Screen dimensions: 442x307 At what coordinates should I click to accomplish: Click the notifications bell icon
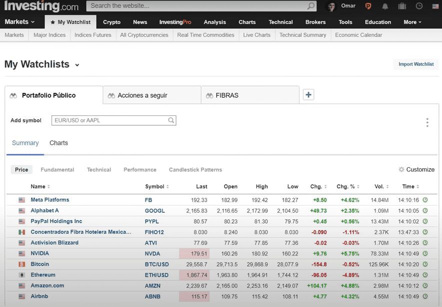[385, 6]
